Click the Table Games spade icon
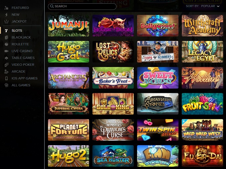The width and height of the screenshot is (226, 169). point(6,58)
